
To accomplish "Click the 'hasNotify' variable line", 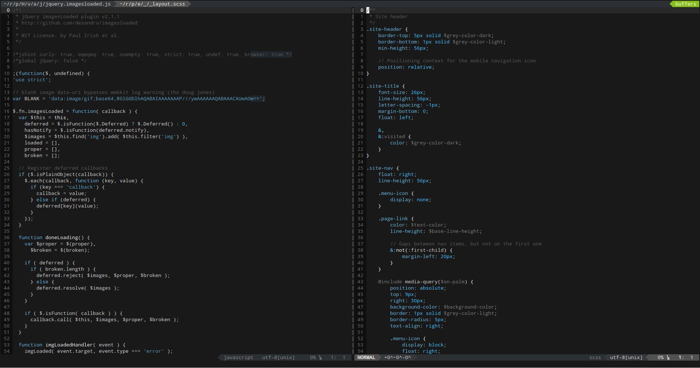I will (x=87, y=130).
